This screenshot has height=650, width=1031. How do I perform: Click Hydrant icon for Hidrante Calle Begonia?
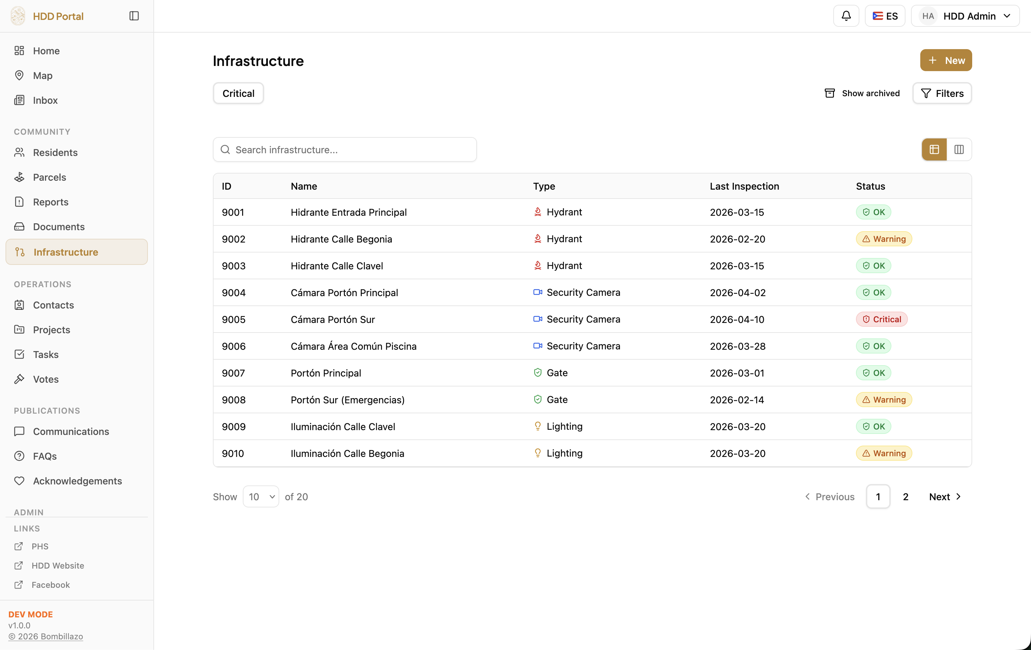tap(538, 239)
